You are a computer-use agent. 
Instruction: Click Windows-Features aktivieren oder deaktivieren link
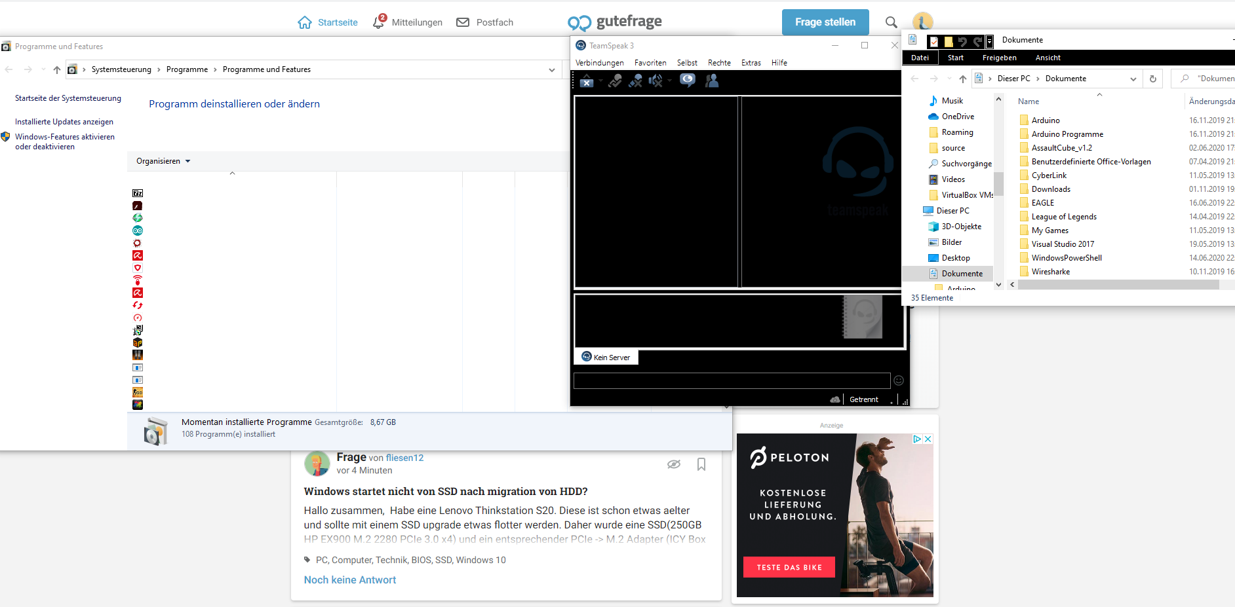coord(64,141)
